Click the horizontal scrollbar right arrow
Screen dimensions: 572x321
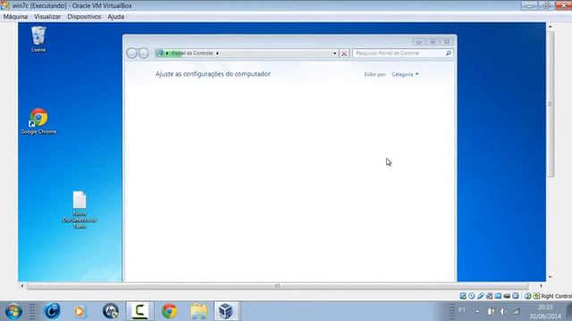click(x=541, y=286)
